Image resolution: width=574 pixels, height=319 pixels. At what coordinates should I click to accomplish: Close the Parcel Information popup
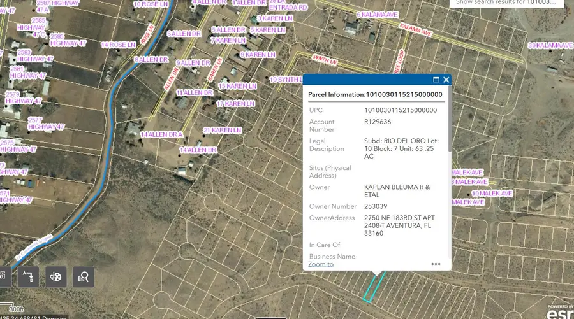[446, 80]
